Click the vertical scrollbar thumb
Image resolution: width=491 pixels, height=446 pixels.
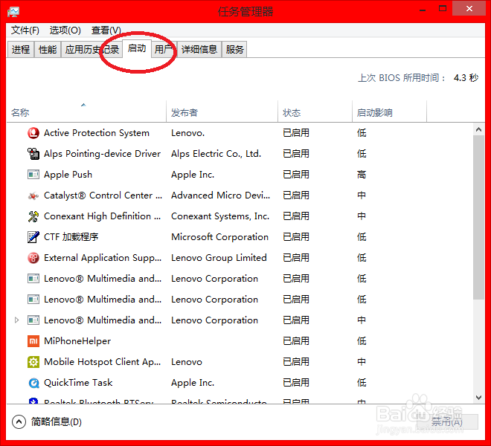coord(478,217)
